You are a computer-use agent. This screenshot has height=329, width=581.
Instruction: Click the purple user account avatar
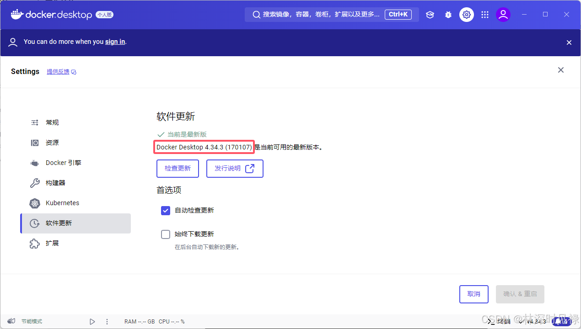click(x=503, y=15)
